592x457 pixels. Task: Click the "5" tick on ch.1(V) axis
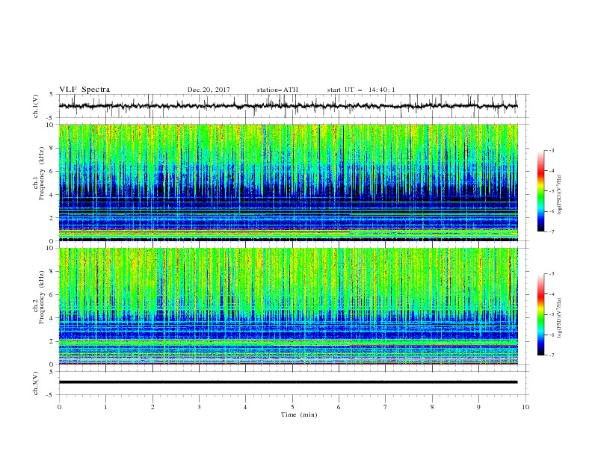tap(52, 94)
